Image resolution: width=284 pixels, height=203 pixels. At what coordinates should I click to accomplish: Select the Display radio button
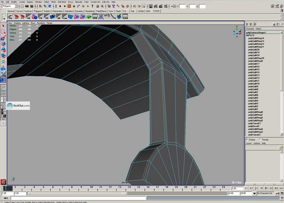247,139
